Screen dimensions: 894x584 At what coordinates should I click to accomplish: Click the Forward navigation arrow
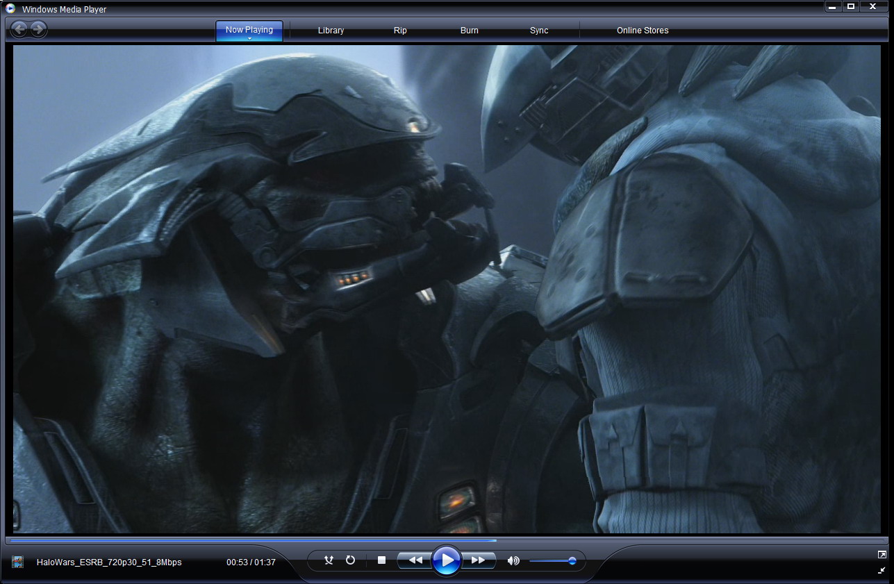(38, 29)
